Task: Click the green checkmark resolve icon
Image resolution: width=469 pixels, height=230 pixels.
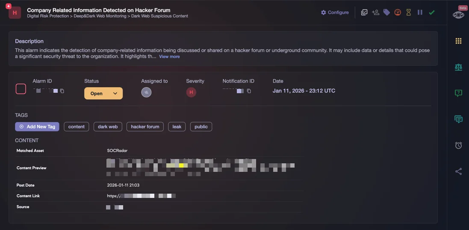Action: pyautogui.click(x=432, y=12)
